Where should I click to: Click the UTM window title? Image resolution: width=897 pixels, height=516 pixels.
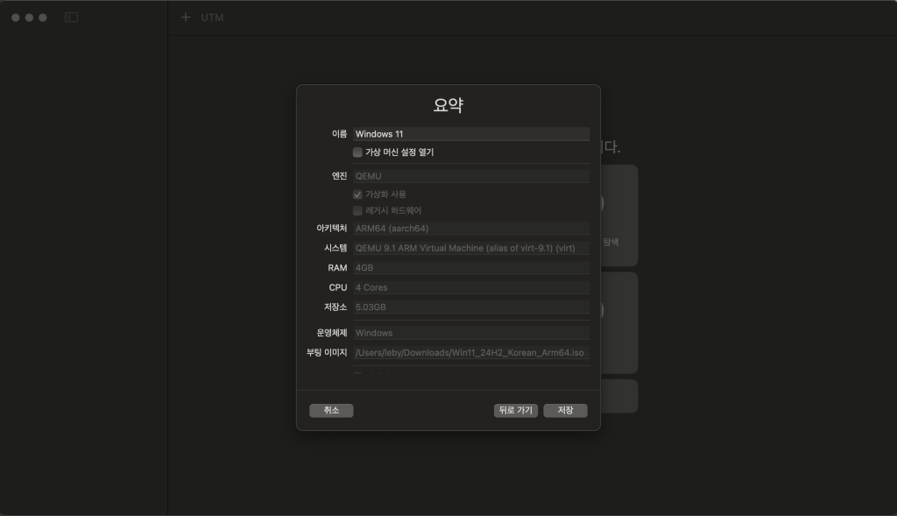pos(212,18)
